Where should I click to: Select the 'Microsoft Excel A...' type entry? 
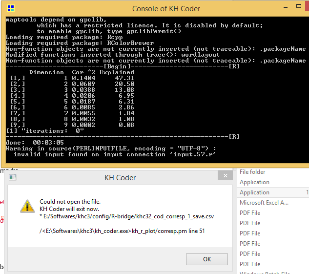click(x=264, y=203)
